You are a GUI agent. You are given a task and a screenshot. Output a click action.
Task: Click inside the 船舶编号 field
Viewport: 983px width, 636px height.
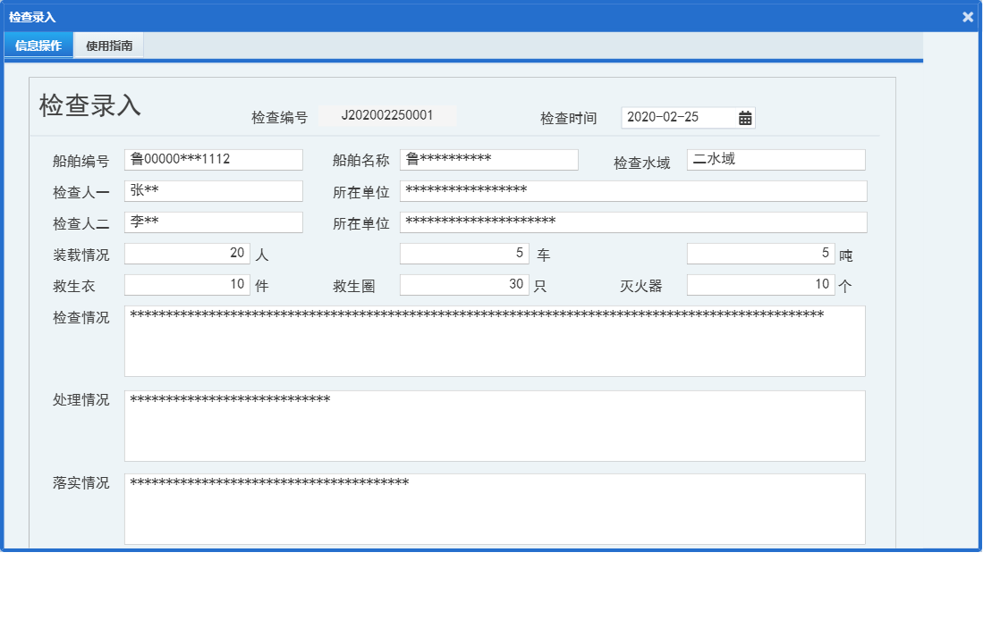(x=213, y=159)
